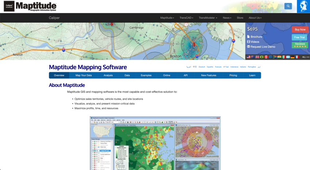This screenshot has height=170, width=310.
Task: Choose the Portugûese language link
Action: (252, 67)
